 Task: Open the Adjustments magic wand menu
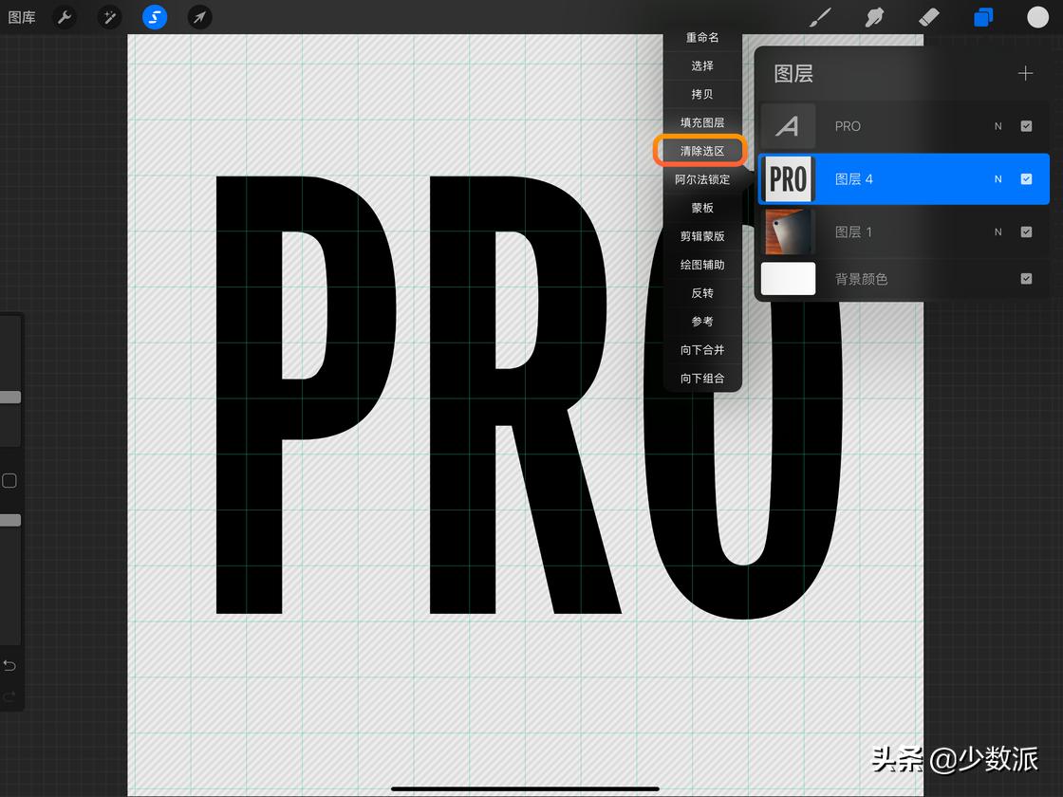[109, 17]
